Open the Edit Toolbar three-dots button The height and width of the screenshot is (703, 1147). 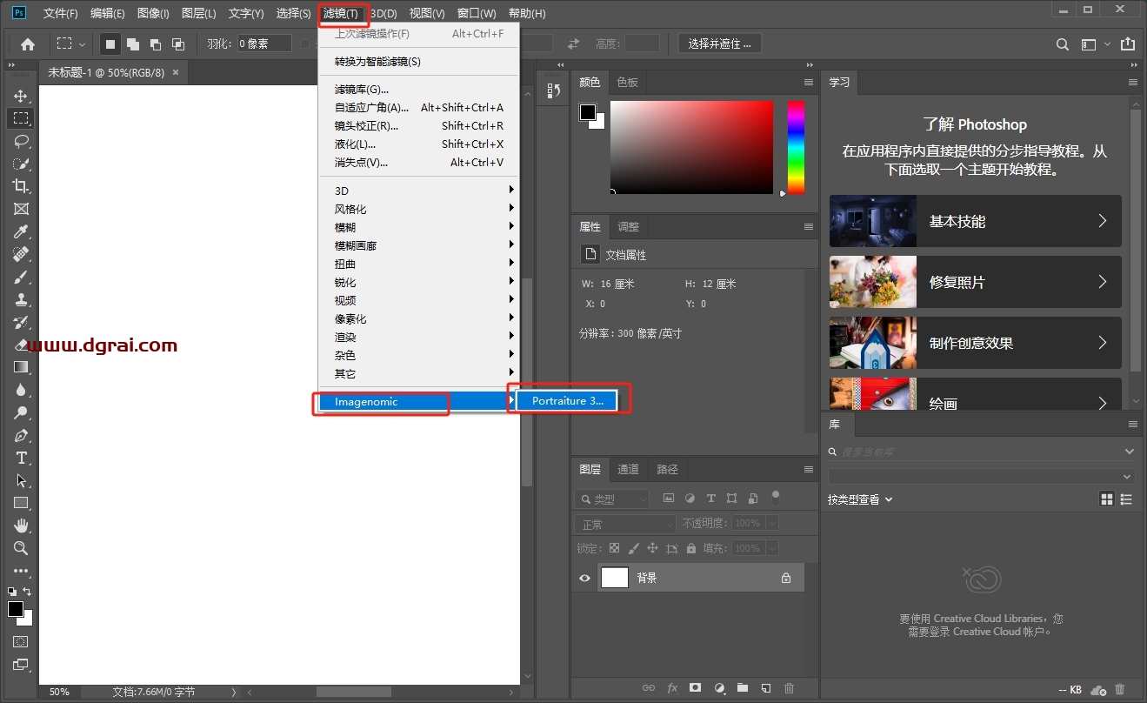(21, 571)
